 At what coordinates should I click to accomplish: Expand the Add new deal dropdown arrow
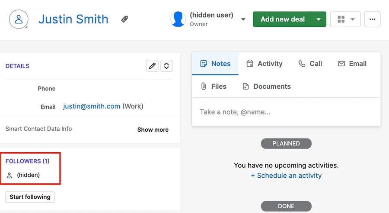pos(319,19)
